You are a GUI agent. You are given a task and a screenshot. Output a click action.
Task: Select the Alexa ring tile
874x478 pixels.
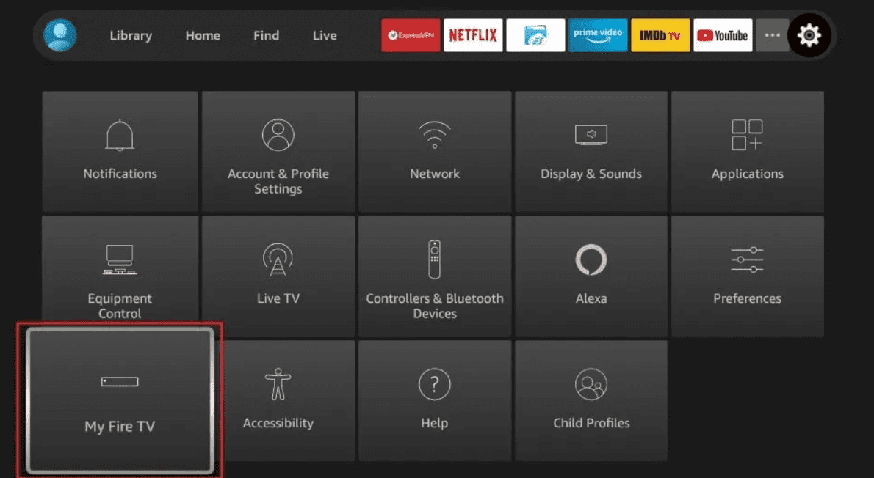pos(591,276)
